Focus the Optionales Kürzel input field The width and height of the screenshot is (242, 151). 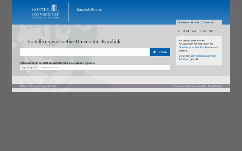click(x=104, y=68)
